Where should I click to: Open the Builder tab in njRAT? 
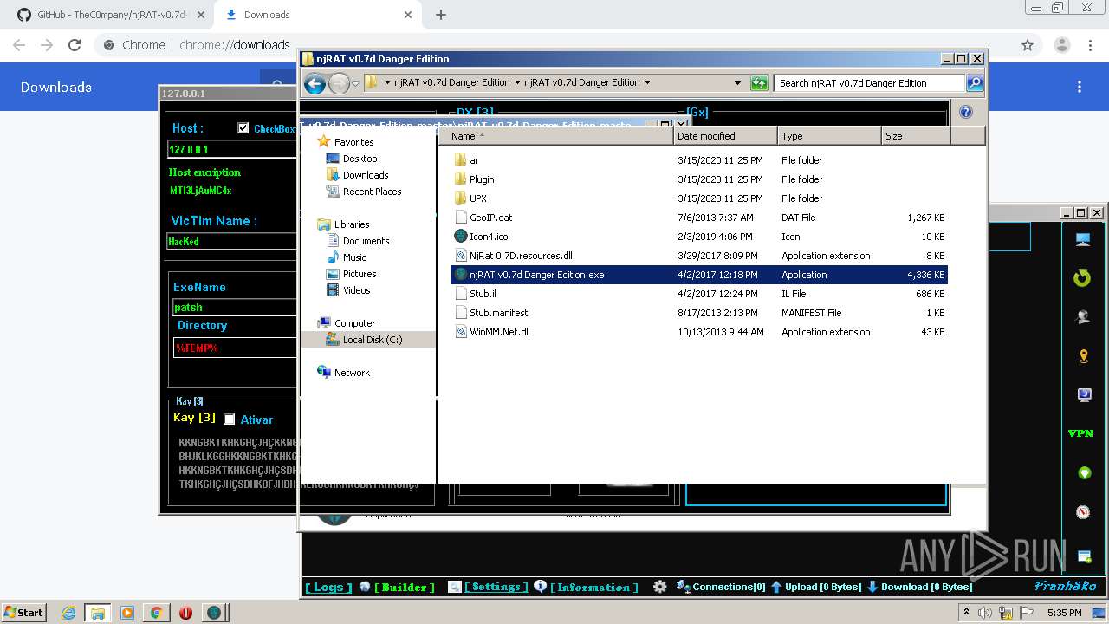tap(405, 587)
